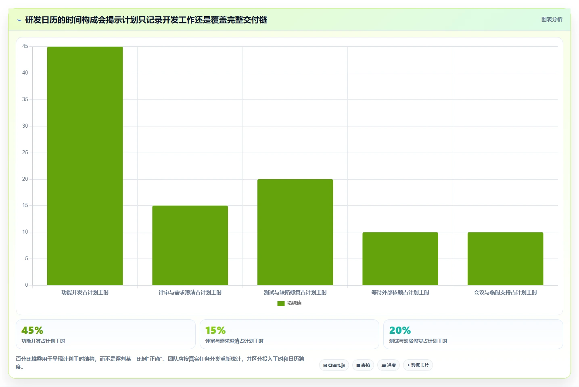Click the 会议与临时支持占计划工时 bar
Viewport: 579px width, 387px height.
coord(506,259)
